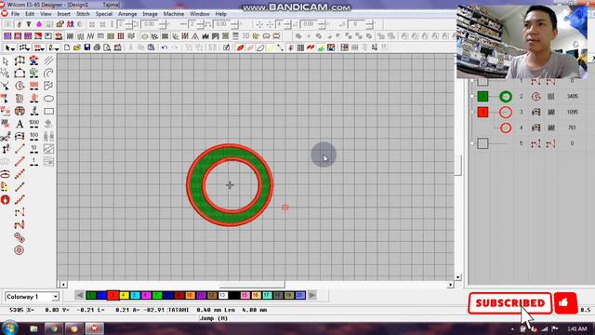Viewport: 595px width, 335px height.
Task: Click the Travel by 10 stitches icon
Action: pos(33,149)
